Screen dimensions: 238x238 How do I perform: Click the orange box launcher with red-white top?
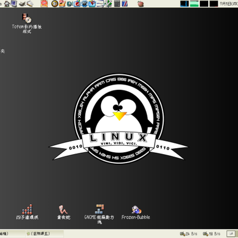coord(62,4)
